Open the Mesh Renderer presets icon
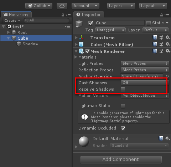Viewport: 171px width, 167px height. pyautogui.click(x=161, y=51)
